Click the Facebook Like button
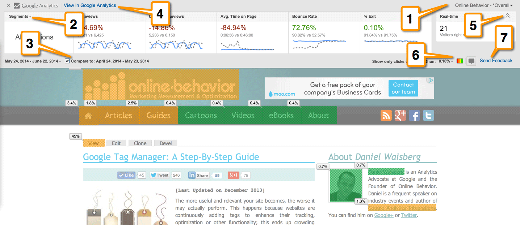520x225 pixels. coord(126,175)
